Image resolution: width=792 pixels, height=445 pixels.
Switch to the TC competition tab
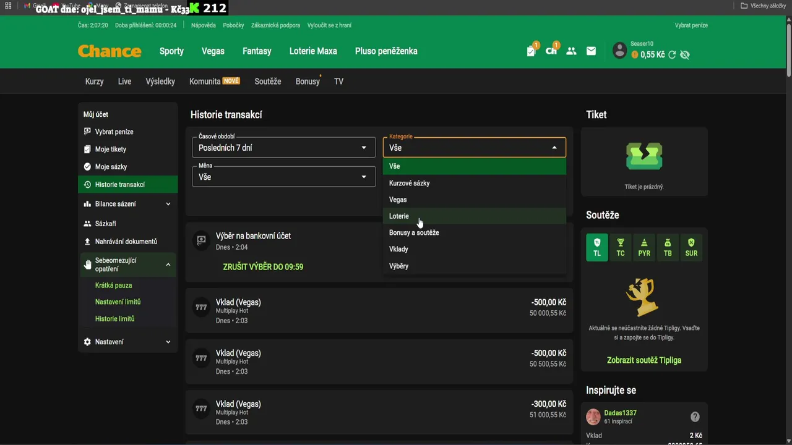tap(621, 247)
